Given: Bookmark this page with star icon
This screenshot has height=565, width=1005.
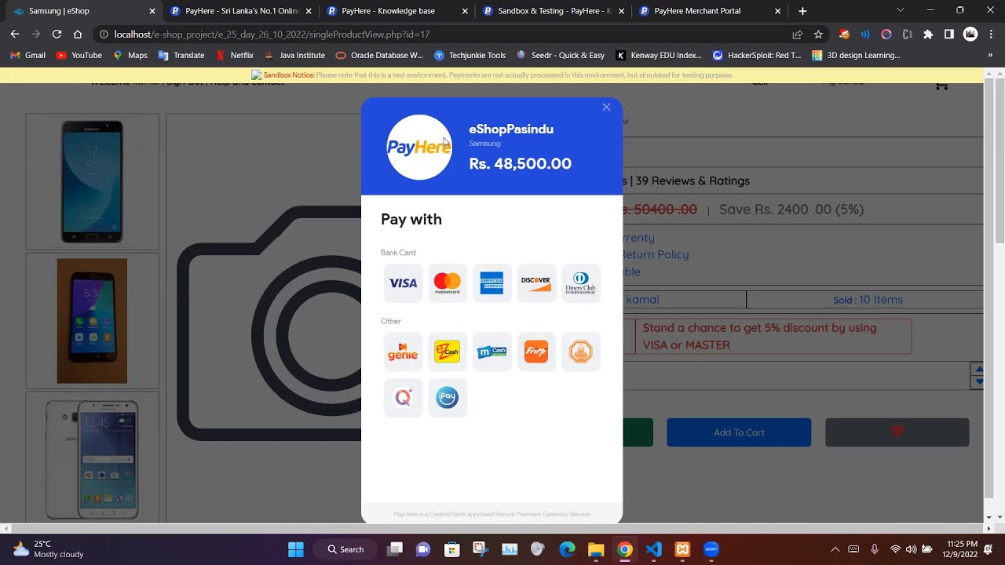Looking at the screenshot, I should point(818,35).
